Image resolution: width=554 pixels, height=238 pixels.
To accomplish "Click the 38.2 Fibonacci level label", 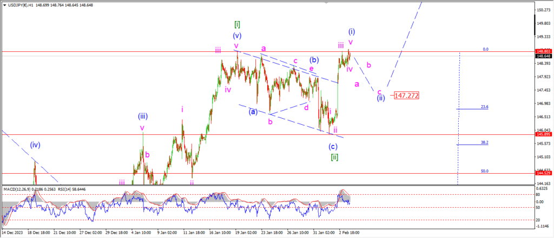I will tap(484, 142).
